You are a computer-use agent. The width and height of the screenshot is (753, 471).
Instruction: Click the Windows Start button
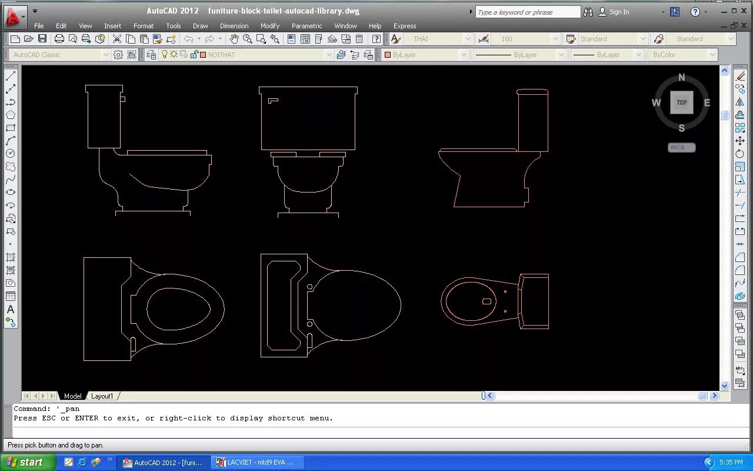[x=28, y=462]
